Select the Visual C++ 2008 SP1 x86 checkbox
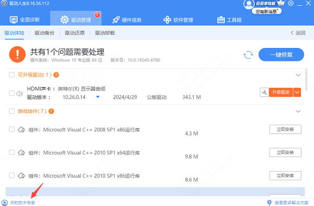This screenshot has width=314, height=206. click(12, 129)
